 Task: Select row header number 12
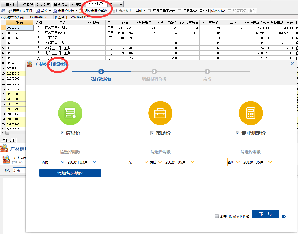pyautogui.click(x=3, y=84)
